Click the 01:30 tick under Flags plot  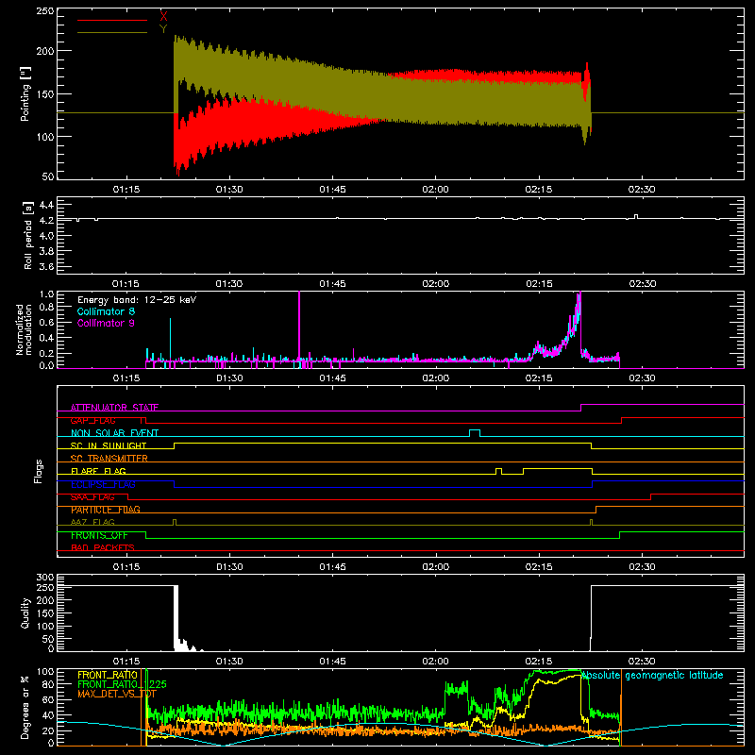click(229, 567)
